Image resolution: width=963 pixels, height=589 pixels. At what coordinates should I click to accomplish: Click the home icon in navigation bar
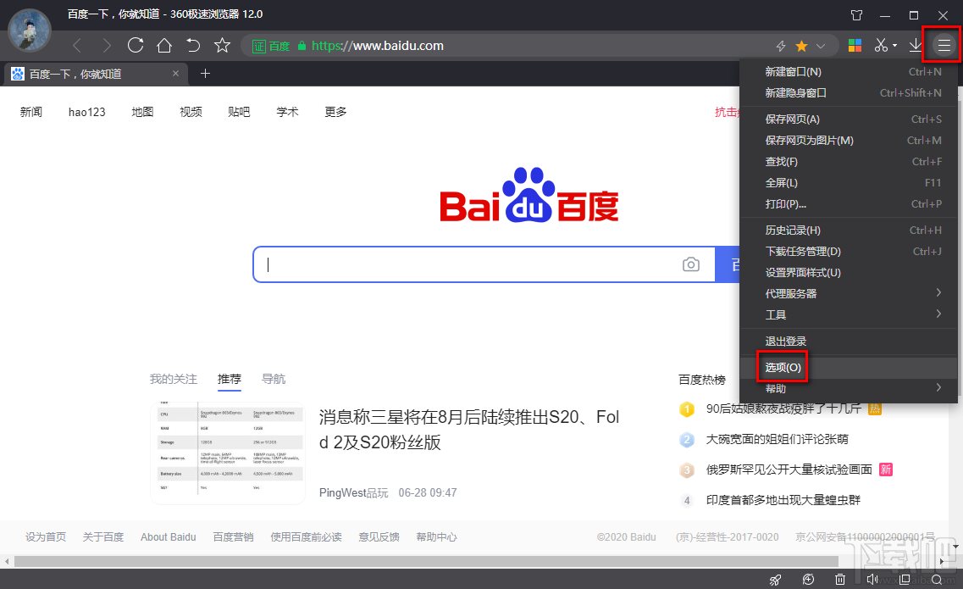164,46
